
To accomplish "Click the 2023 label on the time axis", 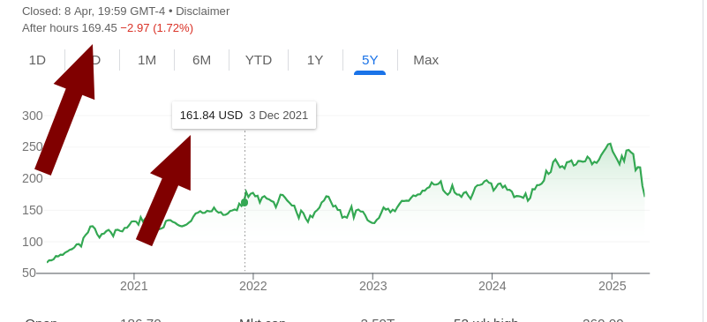I will coord(372,286).
